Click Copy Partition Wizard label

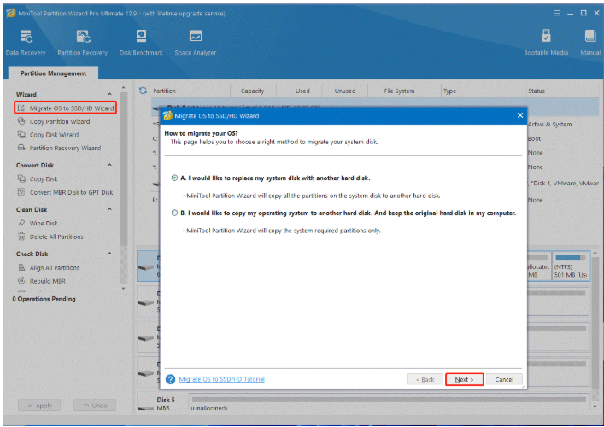tap(60, 121)
